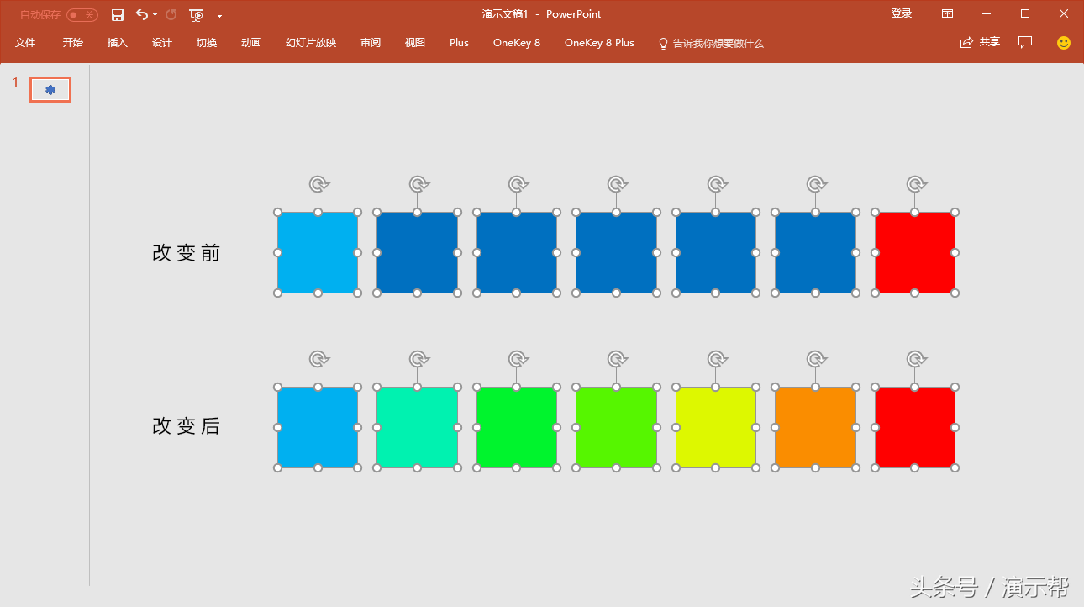Select the 改变后 text label
Viewport: 1084px width, 607px height.
pos(186,426)
